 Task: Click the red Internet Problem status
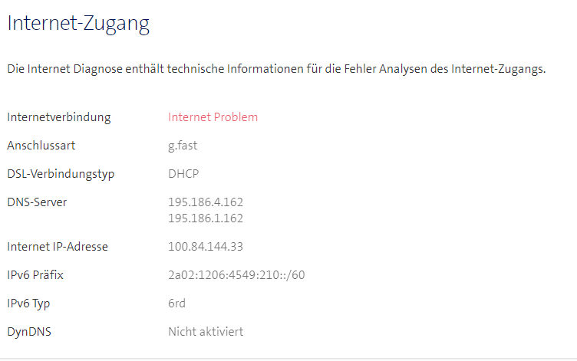[213, 117]
